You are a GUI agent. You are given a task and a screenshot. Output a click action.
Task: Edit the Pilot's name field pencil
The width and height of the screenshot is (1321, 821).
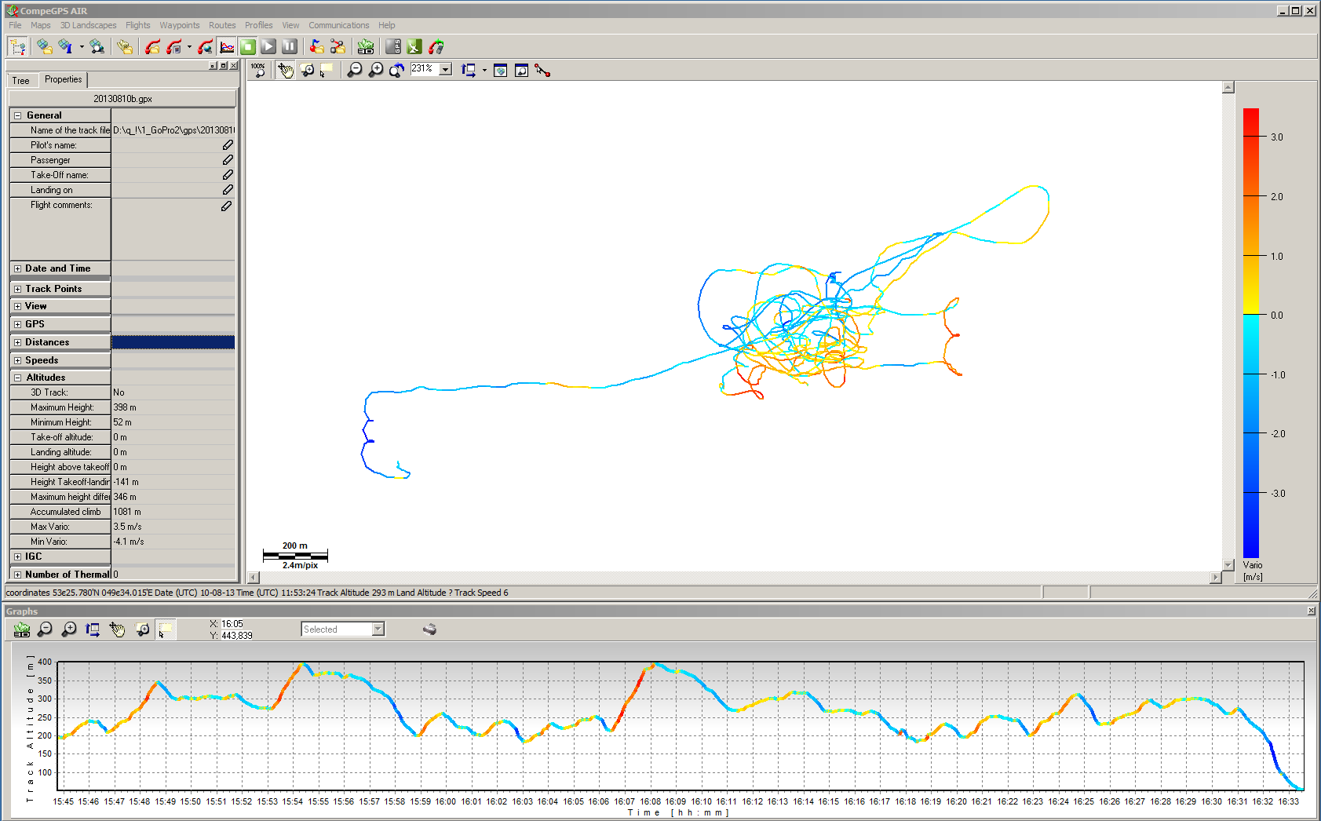(x=228, y=145)
